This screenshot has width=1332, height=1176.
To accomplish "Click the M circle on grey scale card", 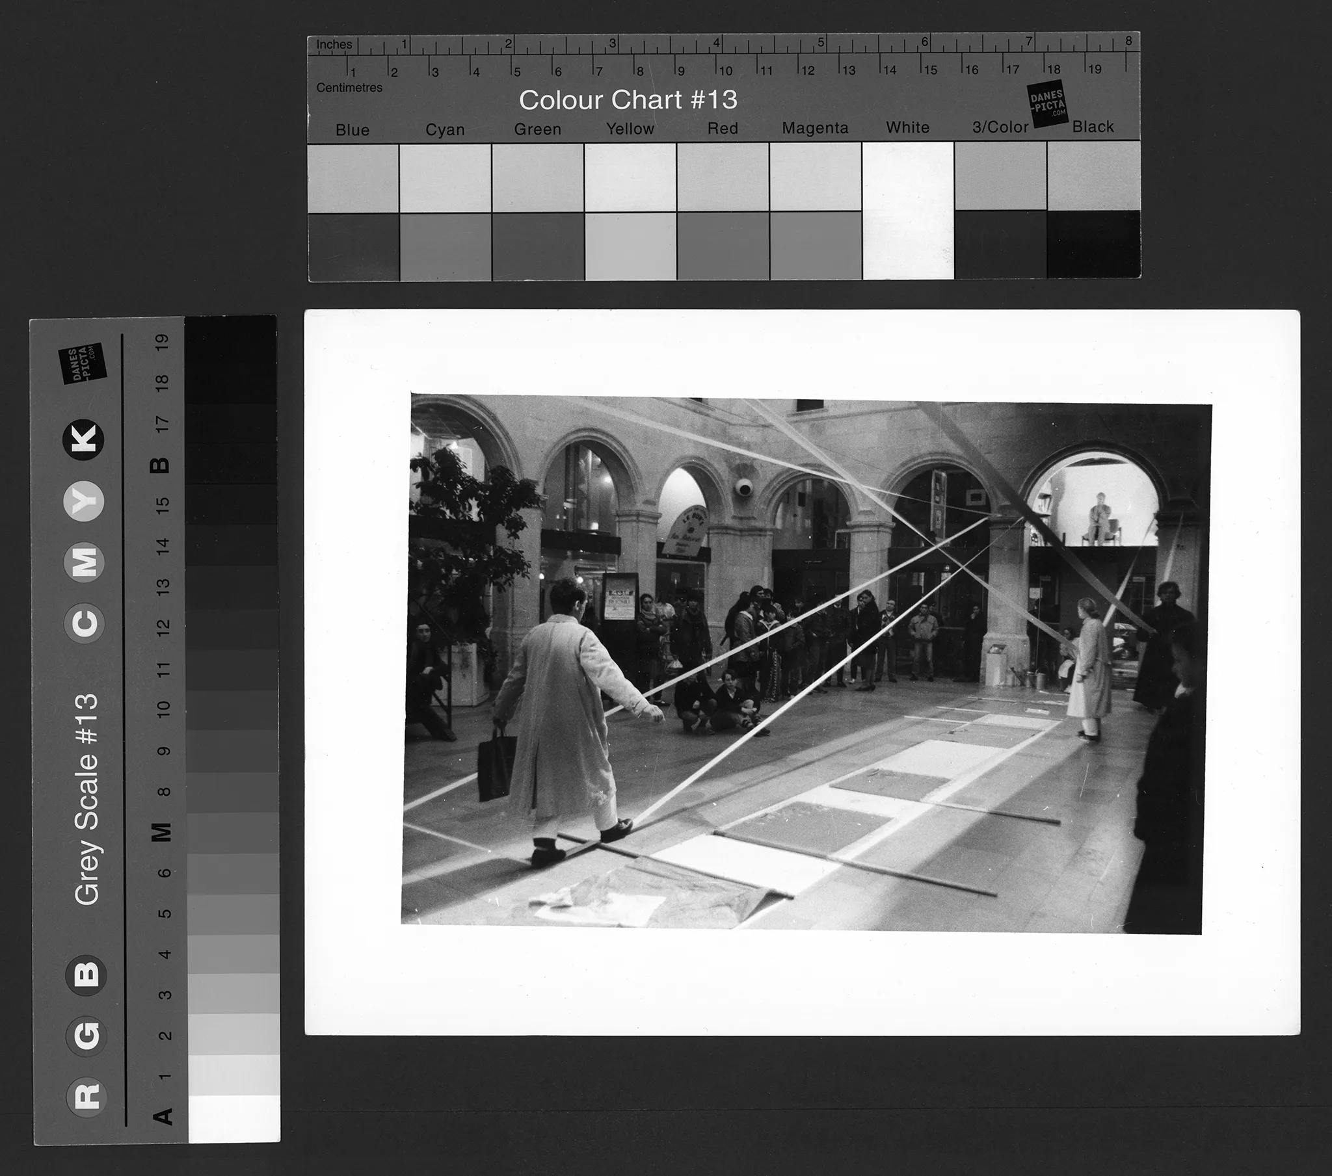I will coord(85,562).
